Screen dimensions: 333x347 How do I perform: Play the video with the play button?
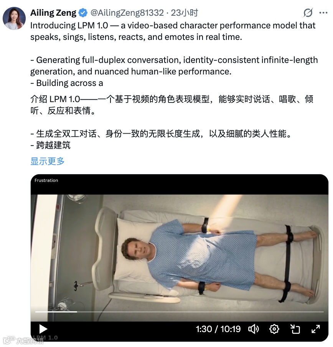tap(43, 329)
